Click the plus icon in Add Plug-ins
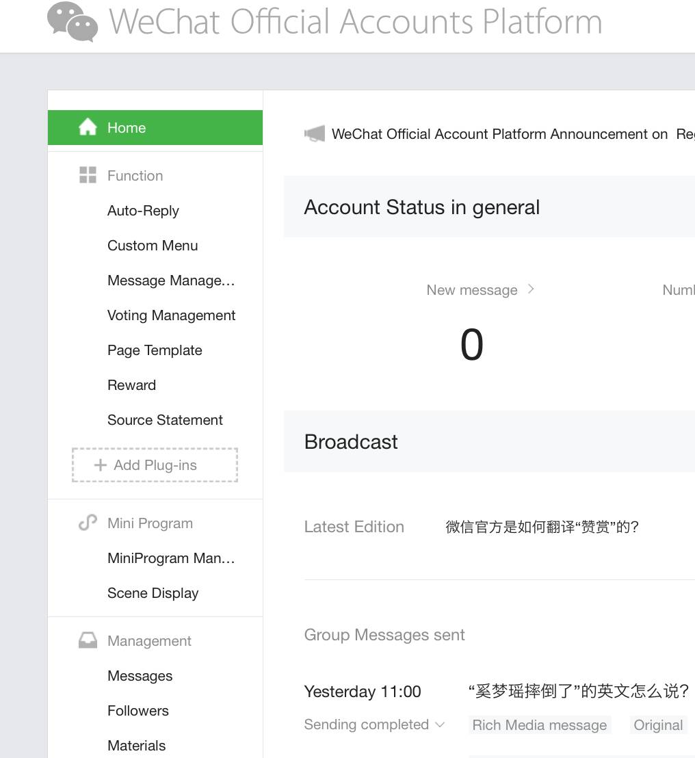Screen dimensions: 695x758 100,465
